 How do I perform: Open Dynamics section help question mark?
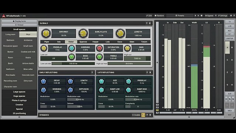coord(147,115)
